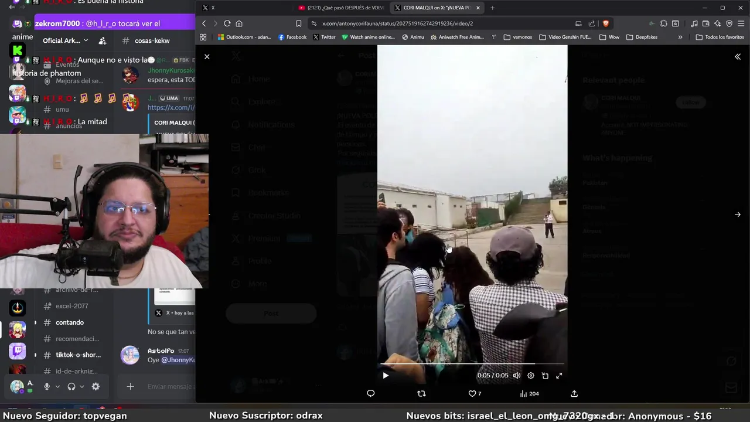Image resolution: width=750 pixels, height=422 pixels.
Task: Toggle Discord headphones deafen
Action: click(x=71, y=386)
